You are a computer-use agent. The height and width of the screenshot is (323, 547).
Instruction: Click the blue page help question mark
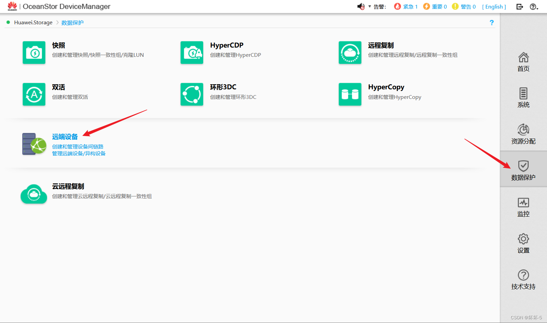pos(492,23)
